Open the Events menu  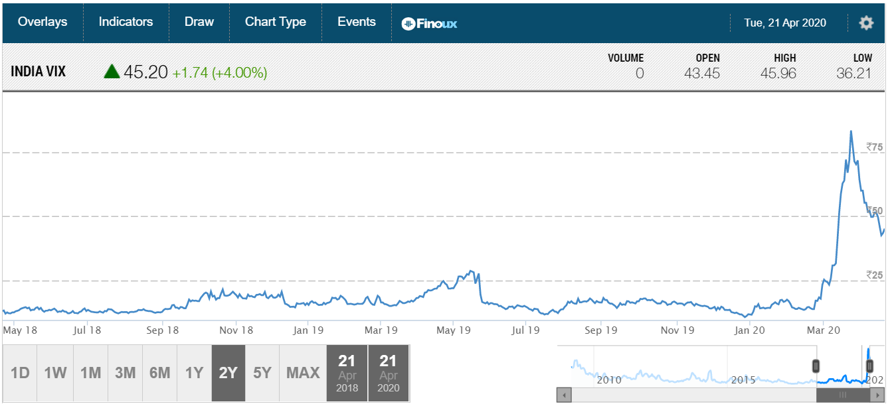(x=357, y=22)
